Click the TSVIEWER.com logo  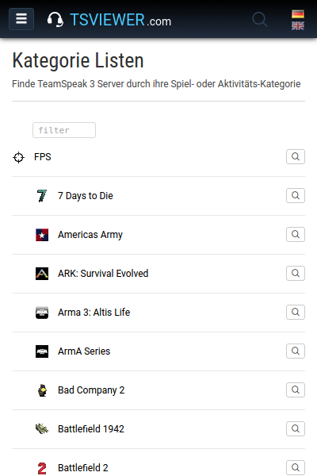click(109, 20)
